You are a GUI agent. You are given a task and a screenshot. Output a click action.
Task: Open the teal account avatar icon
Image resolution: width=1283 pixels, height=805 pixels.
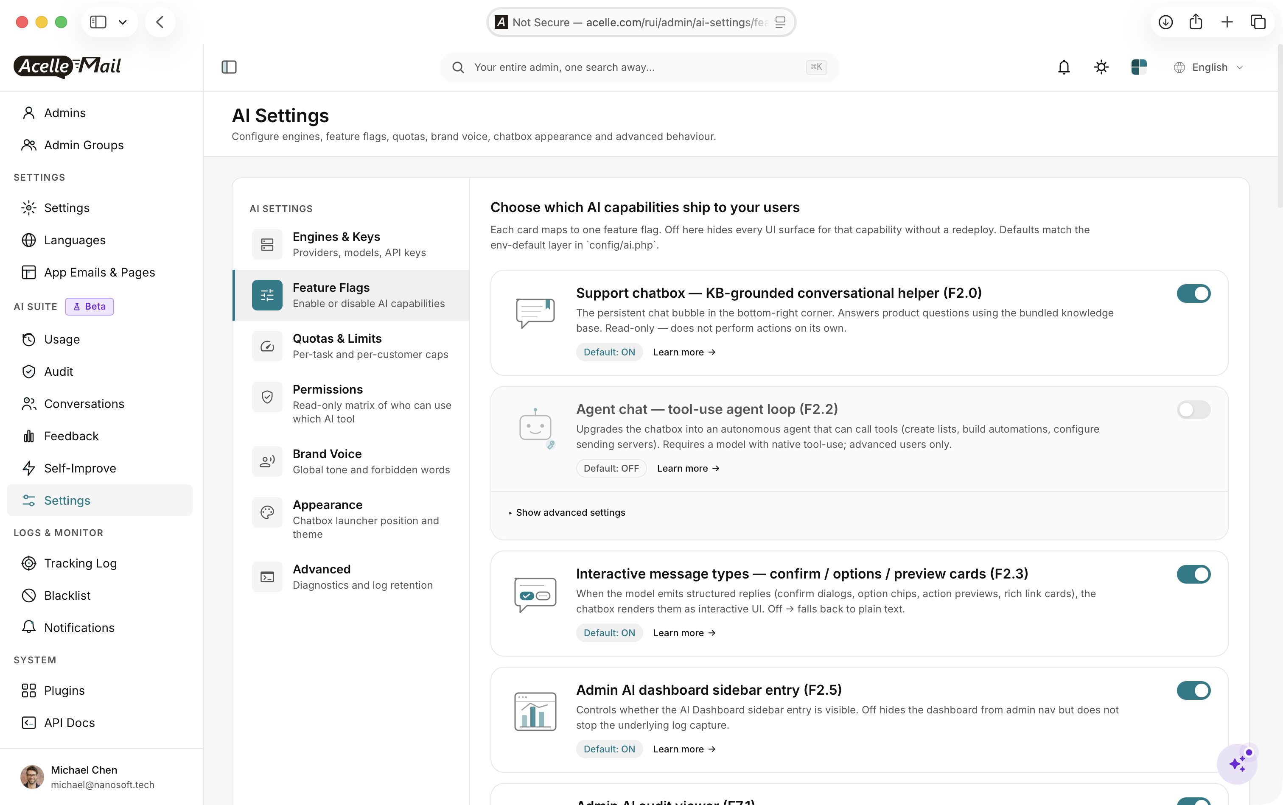(1139, 67)
